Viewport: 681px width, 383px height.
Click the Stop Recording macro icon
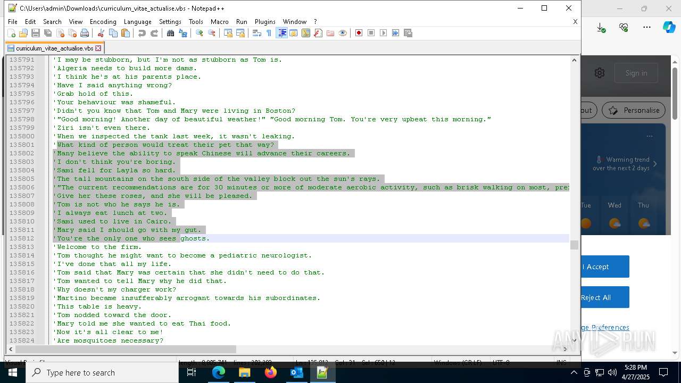coord(371,33)
